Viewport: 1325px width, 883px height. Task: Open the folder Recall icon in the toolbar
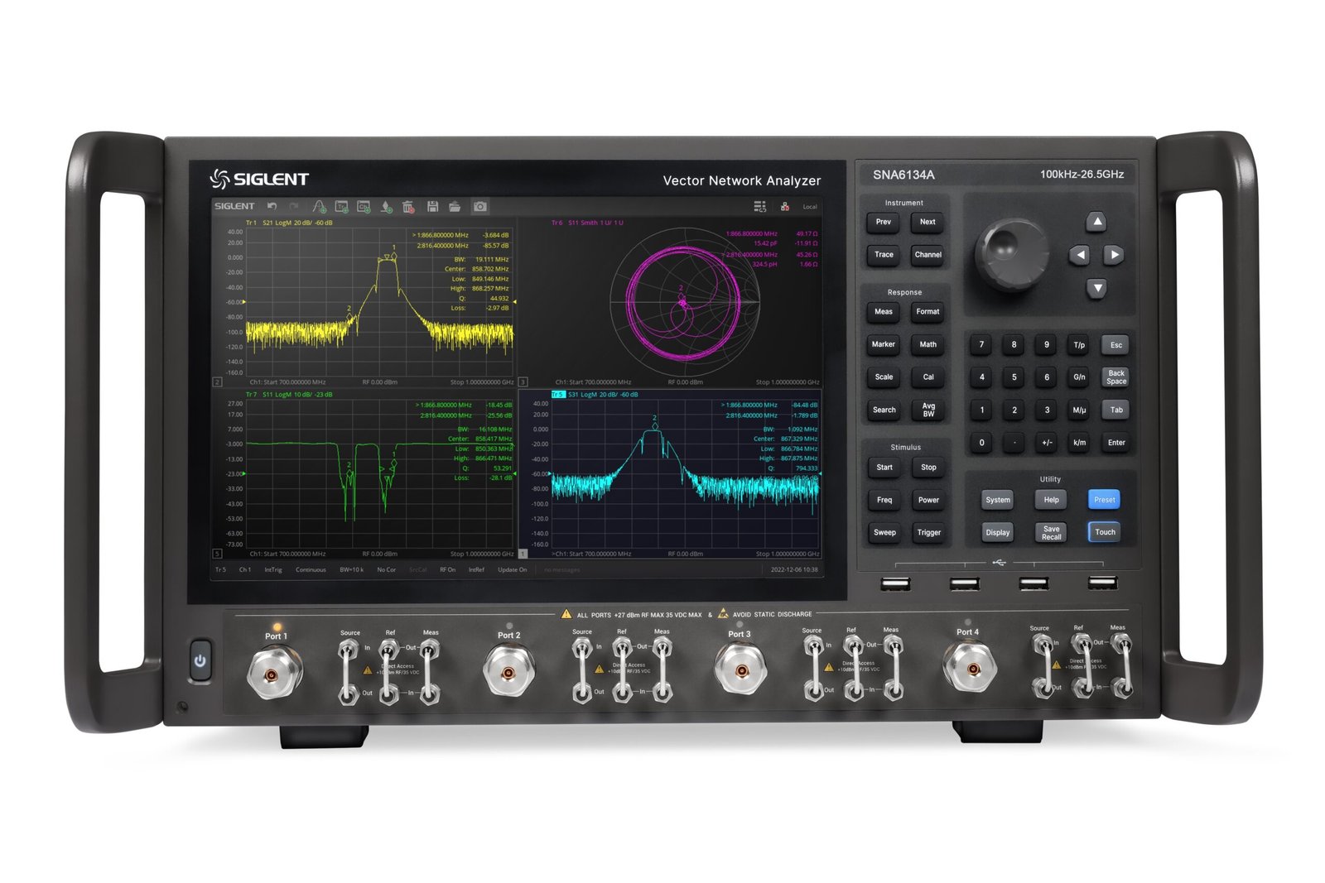click(x=455, y=206)
